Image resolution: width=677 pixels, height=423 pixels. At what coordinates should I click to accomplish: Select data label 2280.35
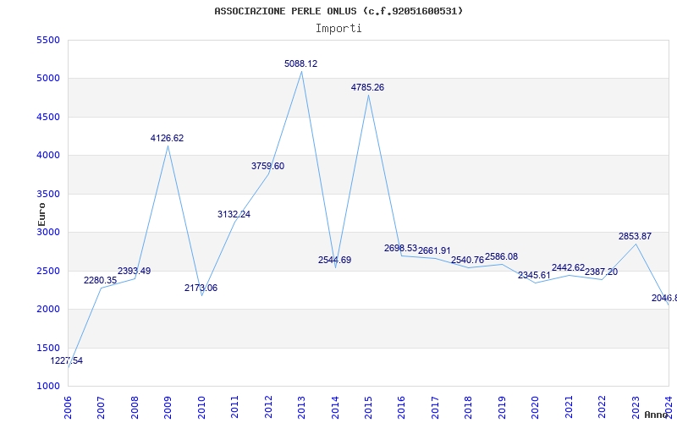pos(100,281)
